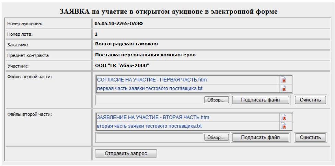Click Обзор button for first part files
The width and height of the screenshot is (335, 166).
tap(217, 100)
